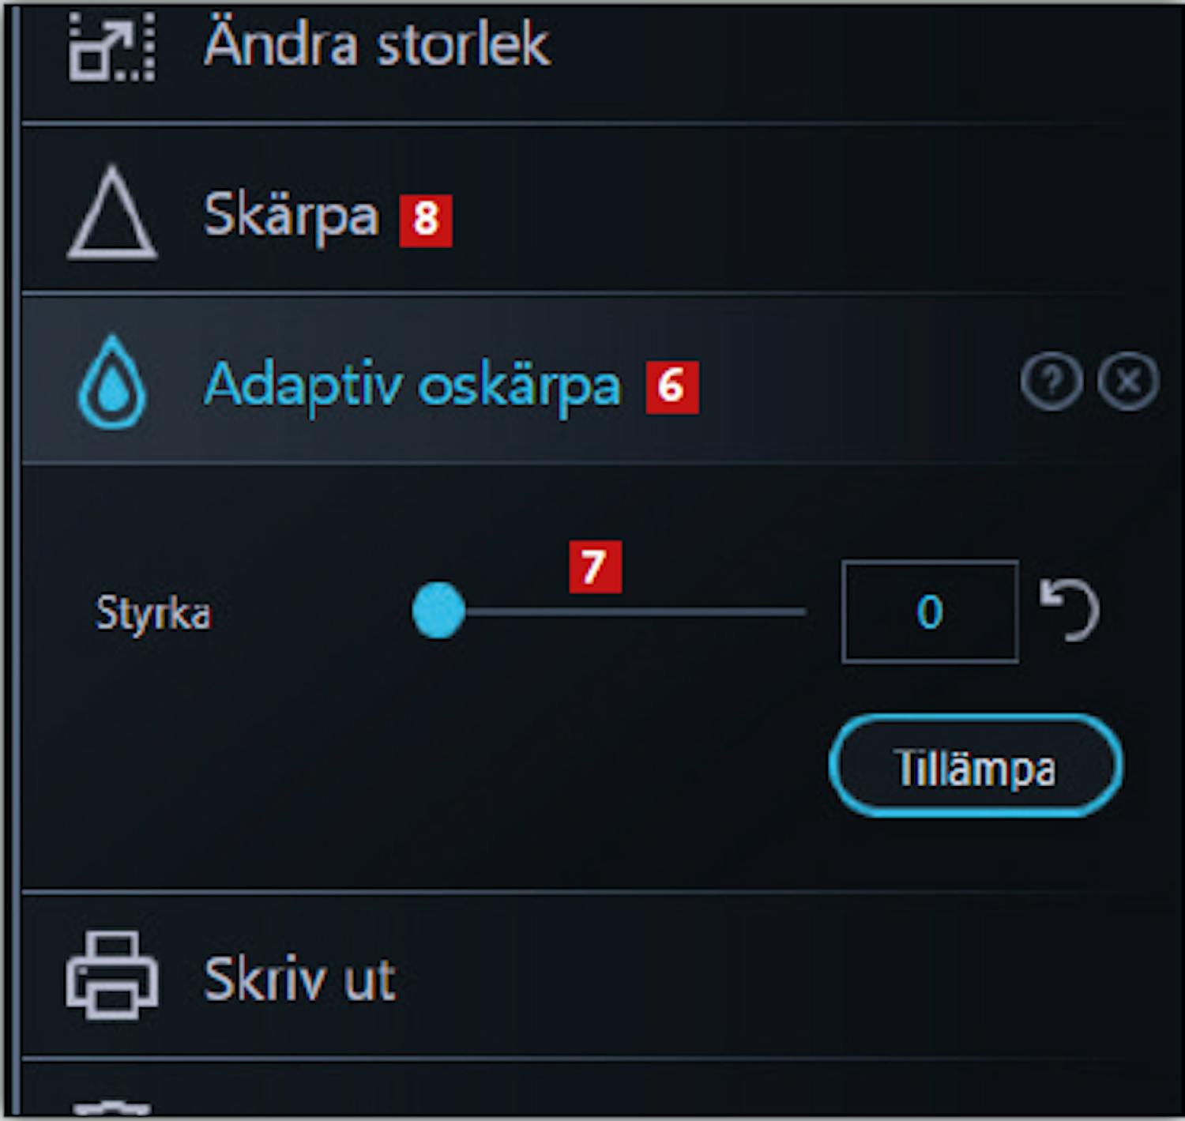Select the Skriv ut menu entry
The width and height of the screenshot is (1185, 1121).
(x=299, y=979)
